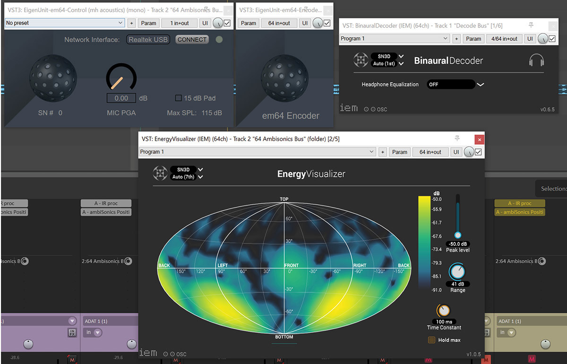Click the iem text logo in BinauralDecoder footer
567x364 pixels.
tap(349, 108)
